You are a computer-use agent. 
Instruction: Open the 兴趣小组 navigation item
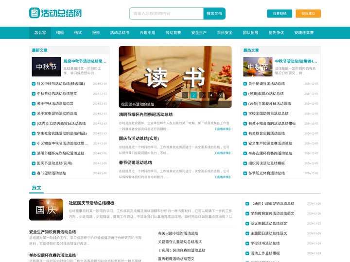click(x=148, y=33)
